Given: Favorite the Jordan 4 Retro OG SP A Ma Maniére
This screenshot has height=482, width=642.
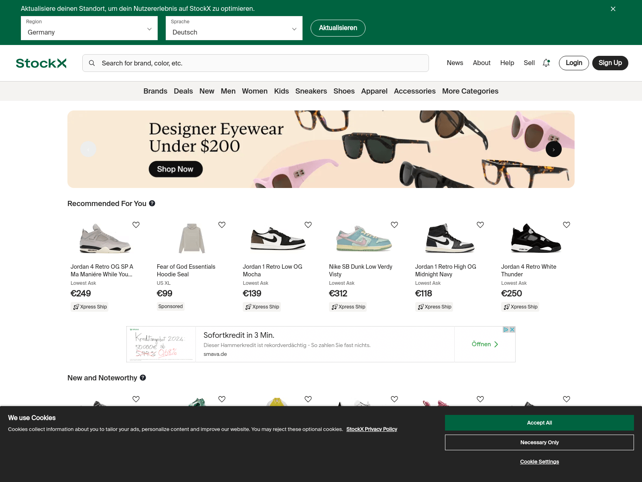Looking at the screenshot, I should [x=136, y=225].
